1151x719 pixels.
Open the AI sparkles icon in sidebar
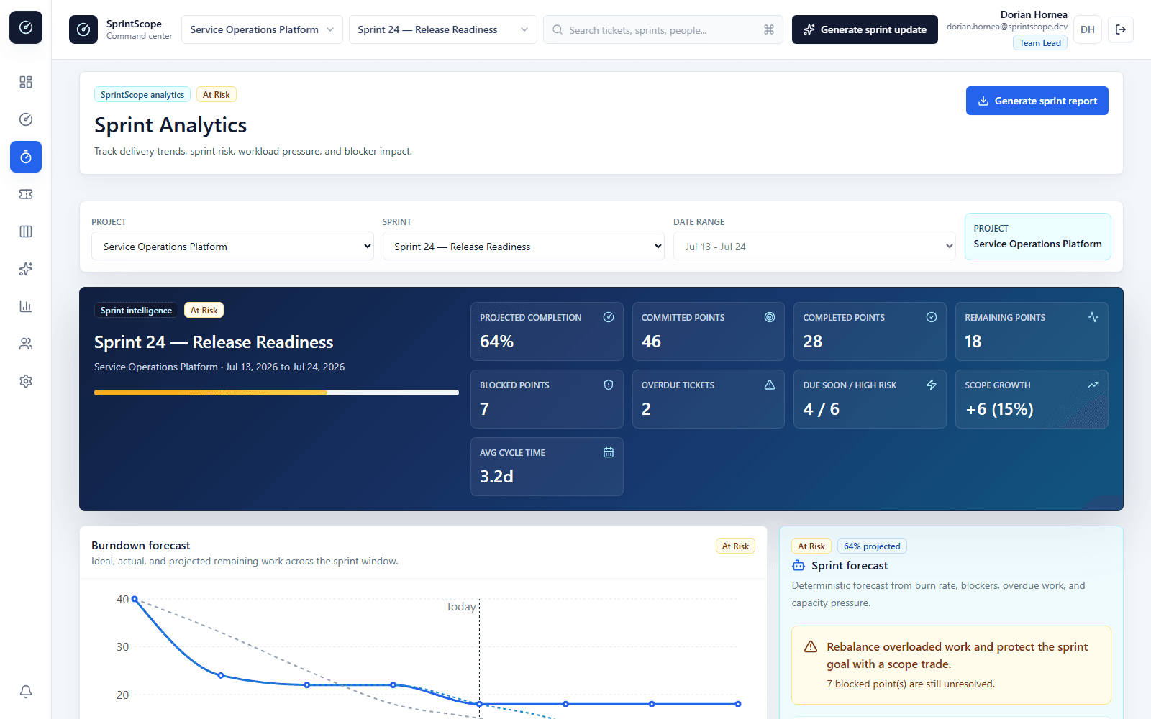click(26, 269)
